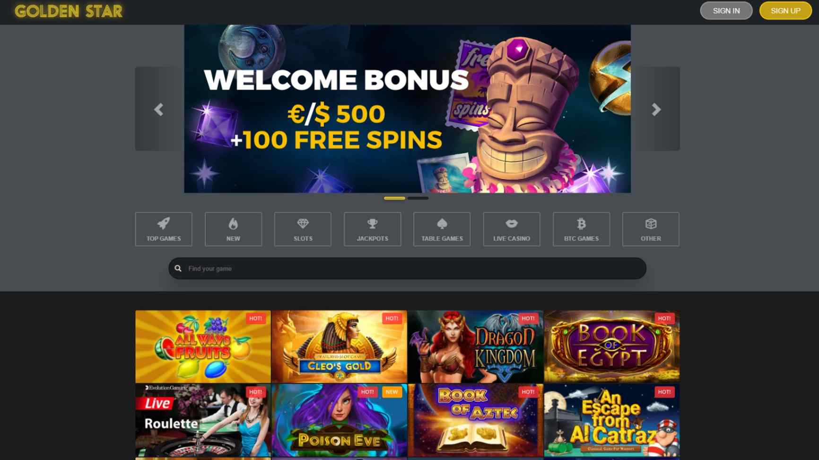The image size is (819, 460).
Task: Focus the Find your game search field
Action: (x=408, y=268)
